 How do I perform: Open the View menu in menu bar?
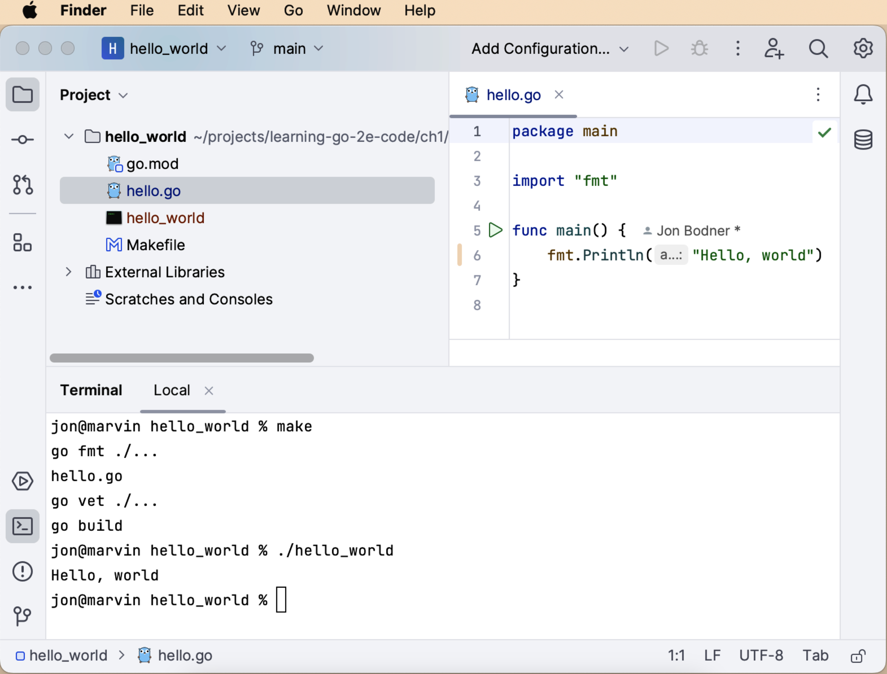click(243, 10)
